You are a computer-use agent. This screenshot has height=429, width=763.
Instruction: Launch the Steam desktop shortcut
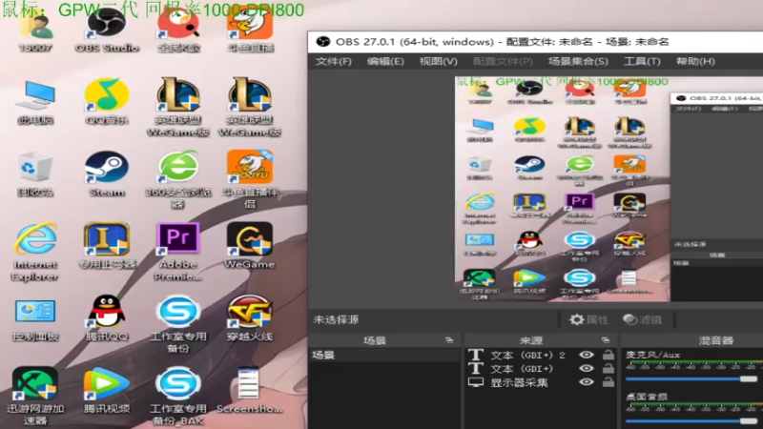[107, 174]
